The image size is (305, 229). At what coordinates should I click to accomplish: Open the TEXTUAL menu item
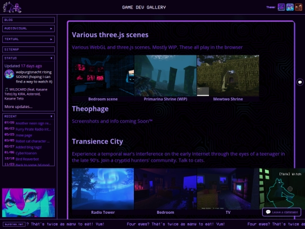coord(28,39)
